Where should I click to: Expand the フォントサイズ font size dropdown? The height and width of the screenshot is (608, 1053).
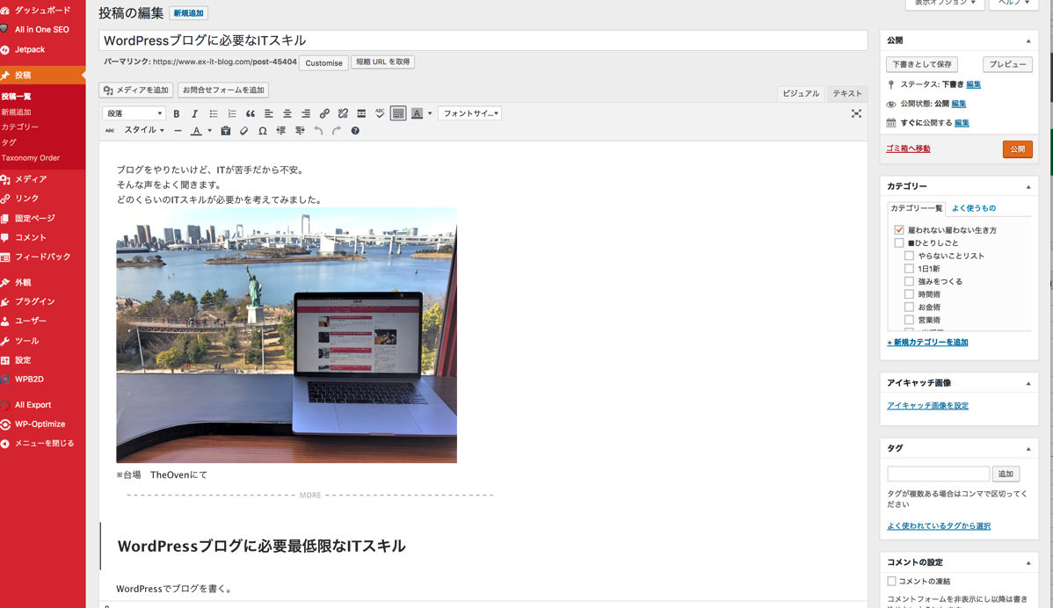click(469, 113)
